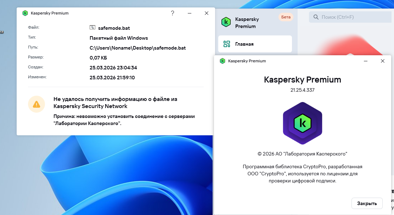Viewport: 394px width, 215px height.
Task: Click the © 2026 АО Лаборатория Касперского copyright line
Action: tap(302, 154)
